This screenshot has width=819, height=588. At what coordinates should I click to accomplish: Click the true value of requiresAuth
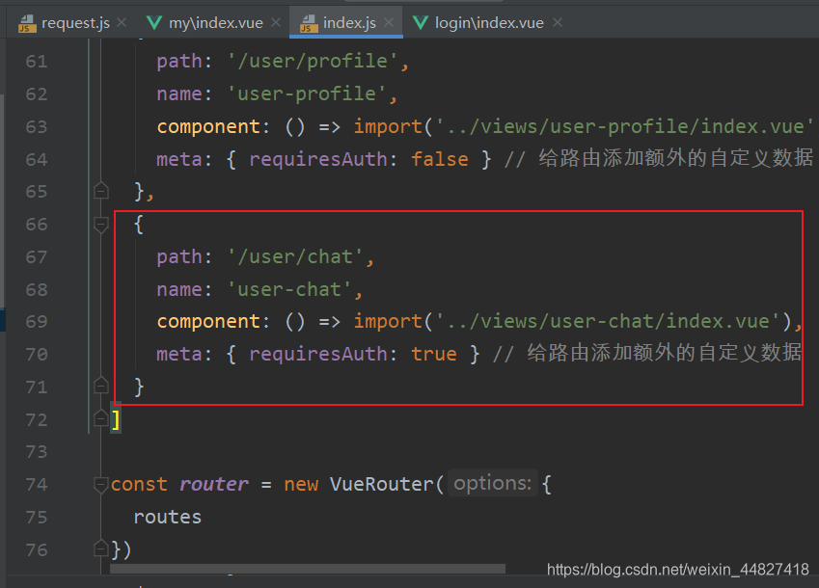433,355
